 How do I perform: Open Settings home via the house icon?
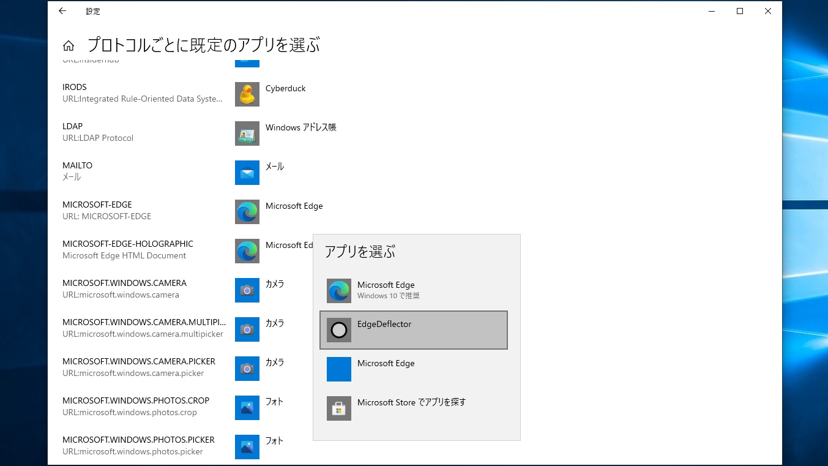point(69,46)
